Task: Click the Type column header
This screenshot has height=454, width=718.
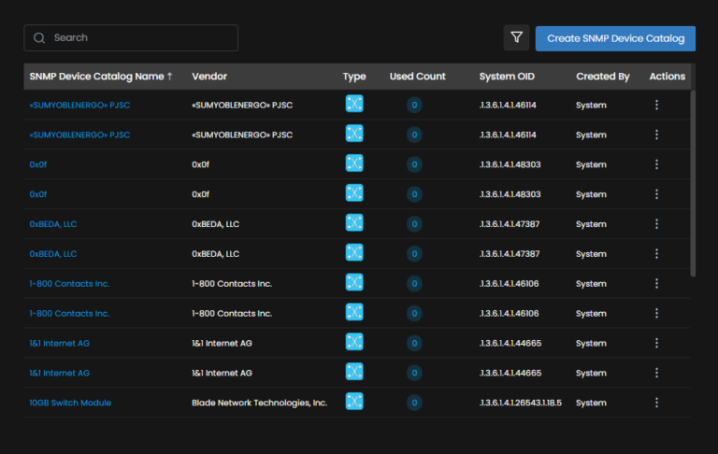Action: pyautogui.click(x=354, y=77)
